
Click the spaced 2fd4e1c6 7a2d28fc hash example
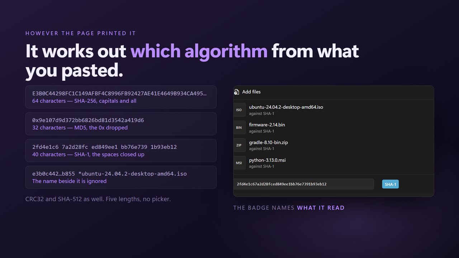tap(105, 147)
